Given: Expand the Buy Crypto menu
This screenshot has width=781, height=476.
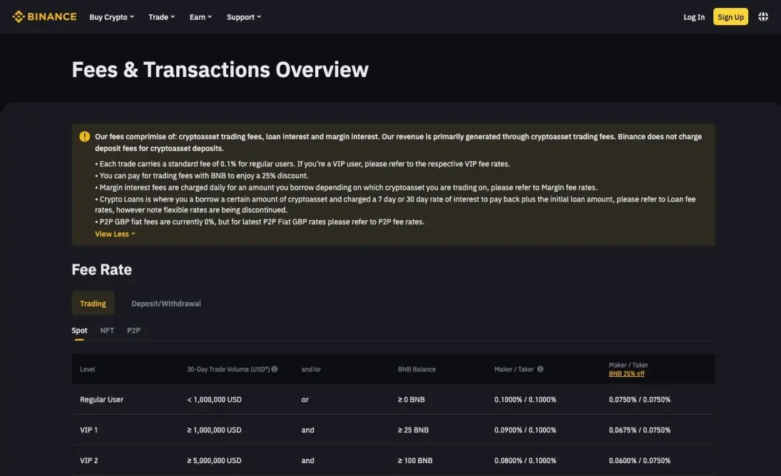Looking at the screenshot, I should pyautogui.click(x=111, y=17).
